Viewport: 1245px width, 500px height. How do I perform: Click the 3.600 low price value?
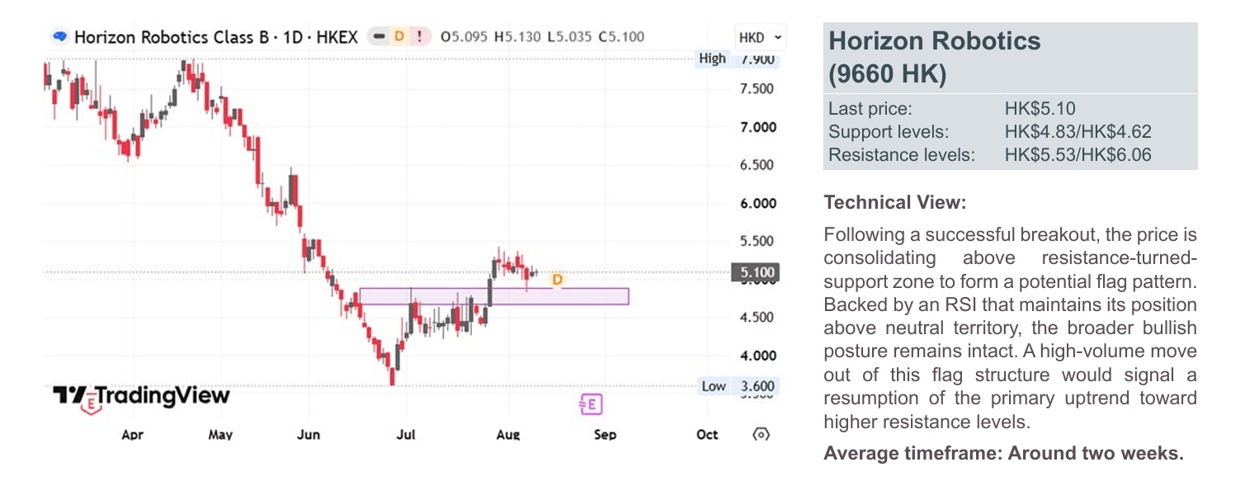(757, 386)
